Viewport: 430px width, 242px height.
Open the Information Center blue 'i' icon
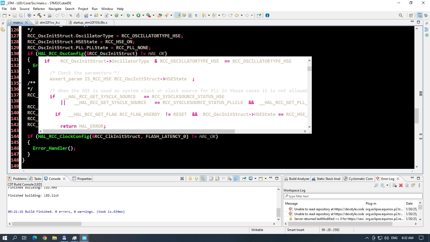pos(267,15)
